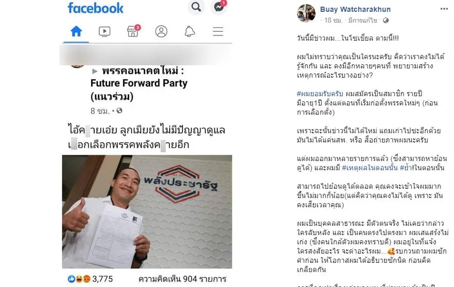Open the hamburger menu
454x287 pixels.
(218, 31)
